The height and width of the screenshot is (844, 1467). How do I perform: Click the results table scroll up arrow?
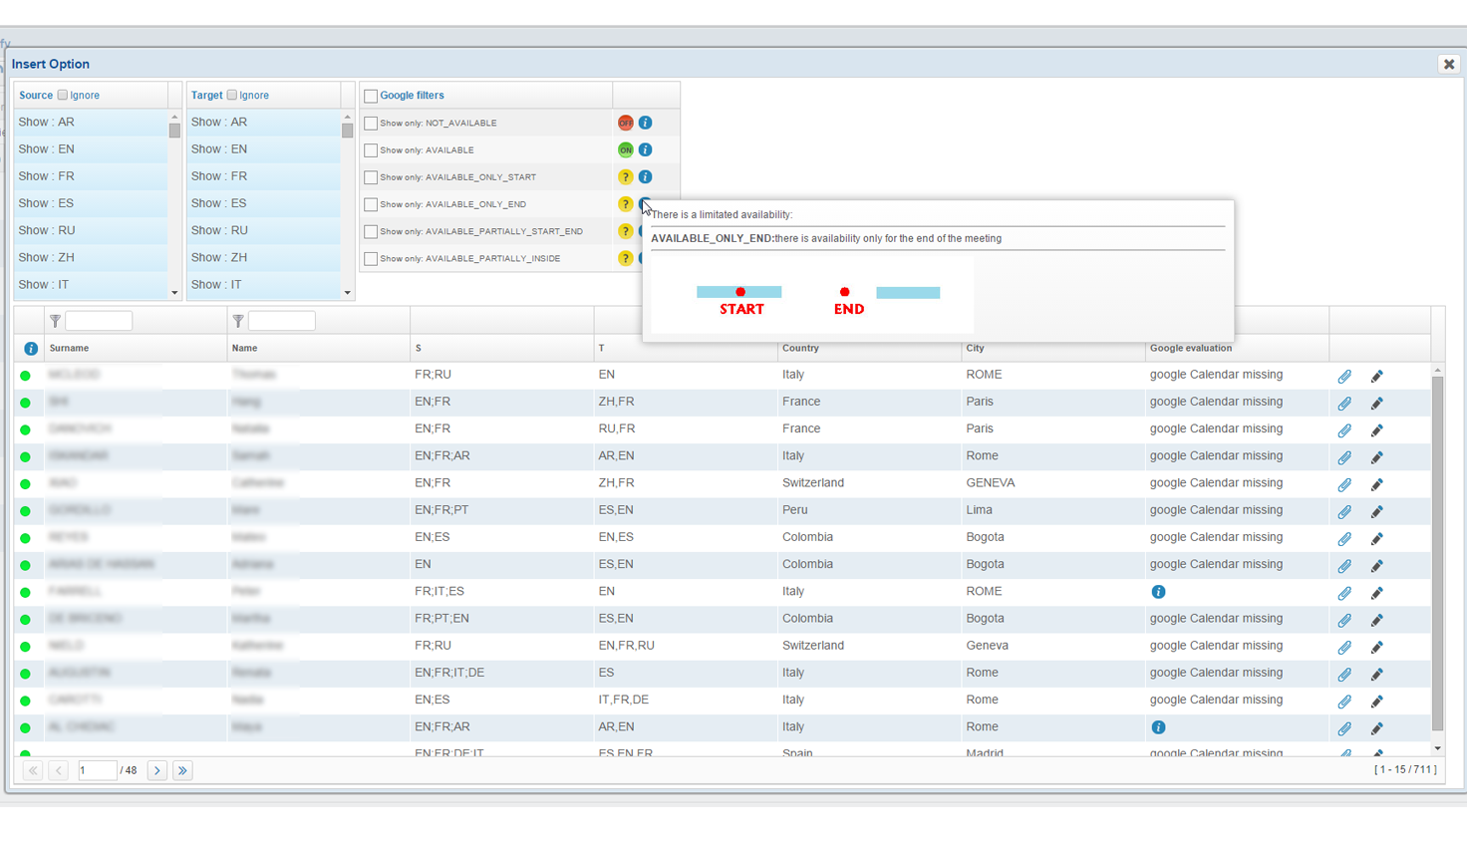tap(1437, 371)
